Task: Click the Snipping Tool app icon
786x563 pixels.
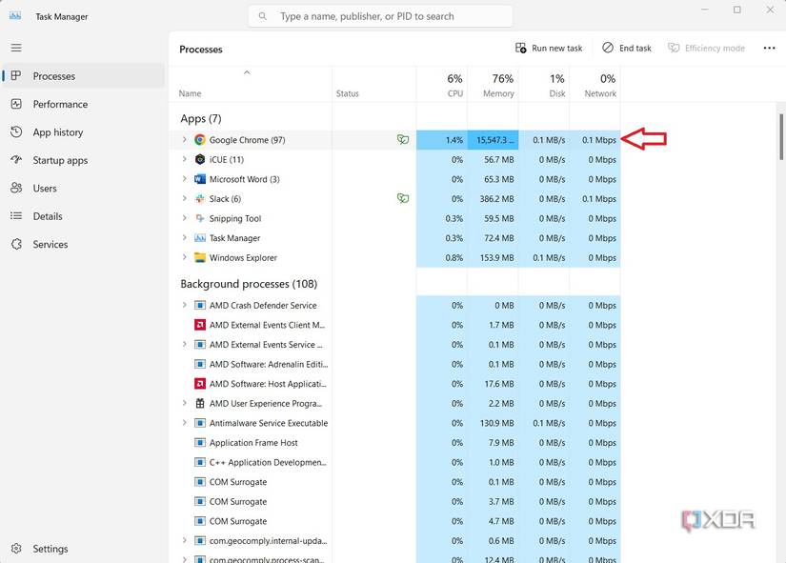Action: pyautogui.click(x=199, y=218)
